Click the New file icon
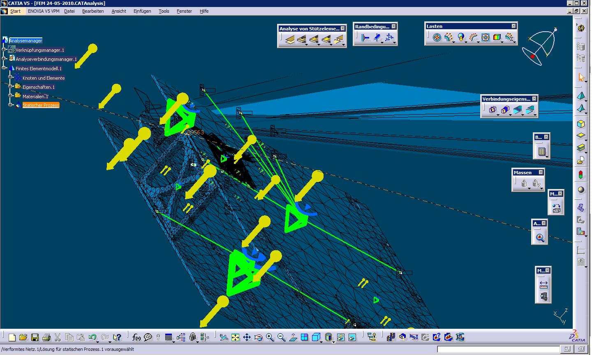 pos(12,338)
